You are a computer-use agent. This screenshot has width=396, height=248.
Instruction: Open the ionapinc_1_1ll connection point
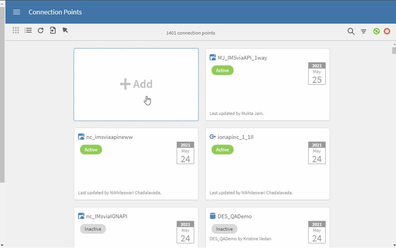click(x=236, y=137)
